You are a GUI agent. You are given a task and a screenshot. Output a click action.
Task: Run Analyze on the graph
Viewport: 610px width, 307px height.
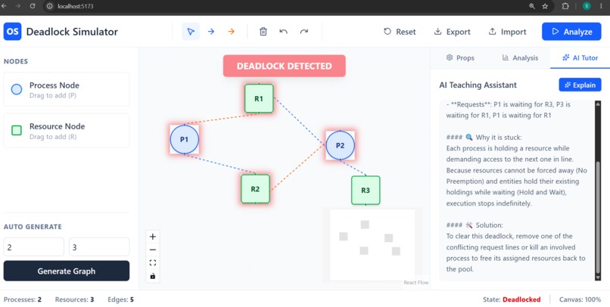(x=571, y=32)
